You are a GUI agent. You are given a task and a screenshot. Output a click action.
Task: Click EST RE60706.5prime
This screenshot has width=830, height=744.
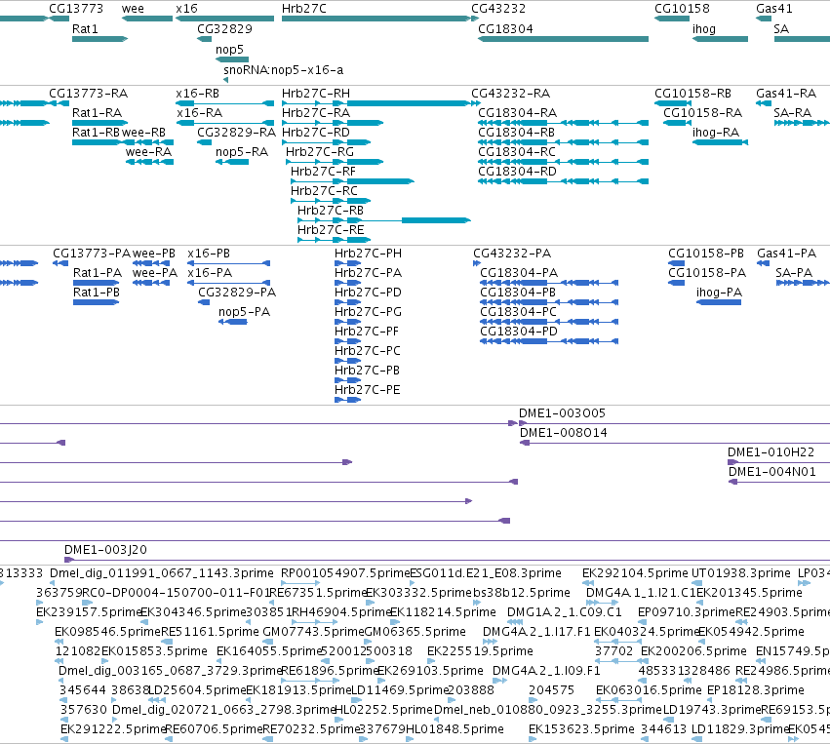[x=215, y=729]
